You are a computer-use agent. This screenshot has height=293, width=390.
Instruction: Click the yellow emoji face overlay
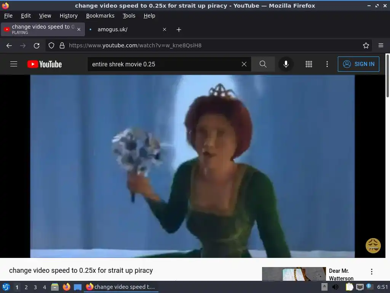coord(373,246)
